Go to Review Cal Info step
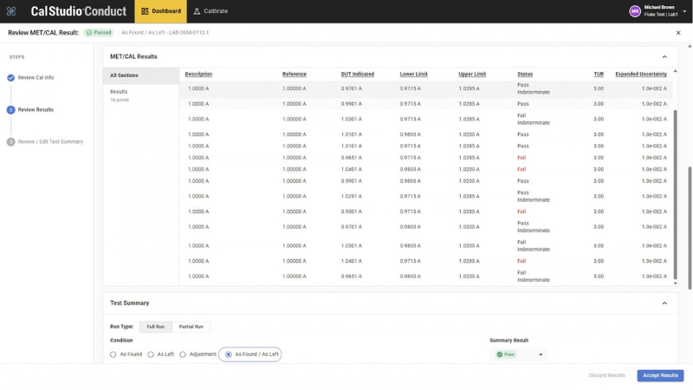Viewport: 693px width, 390px height. click(x=36, y=77)
